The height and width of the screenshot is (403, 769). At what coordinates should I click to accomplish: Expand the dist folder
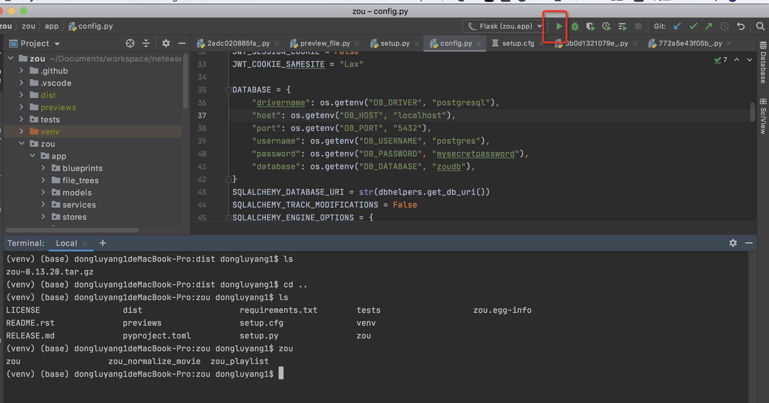pos(21,95)
